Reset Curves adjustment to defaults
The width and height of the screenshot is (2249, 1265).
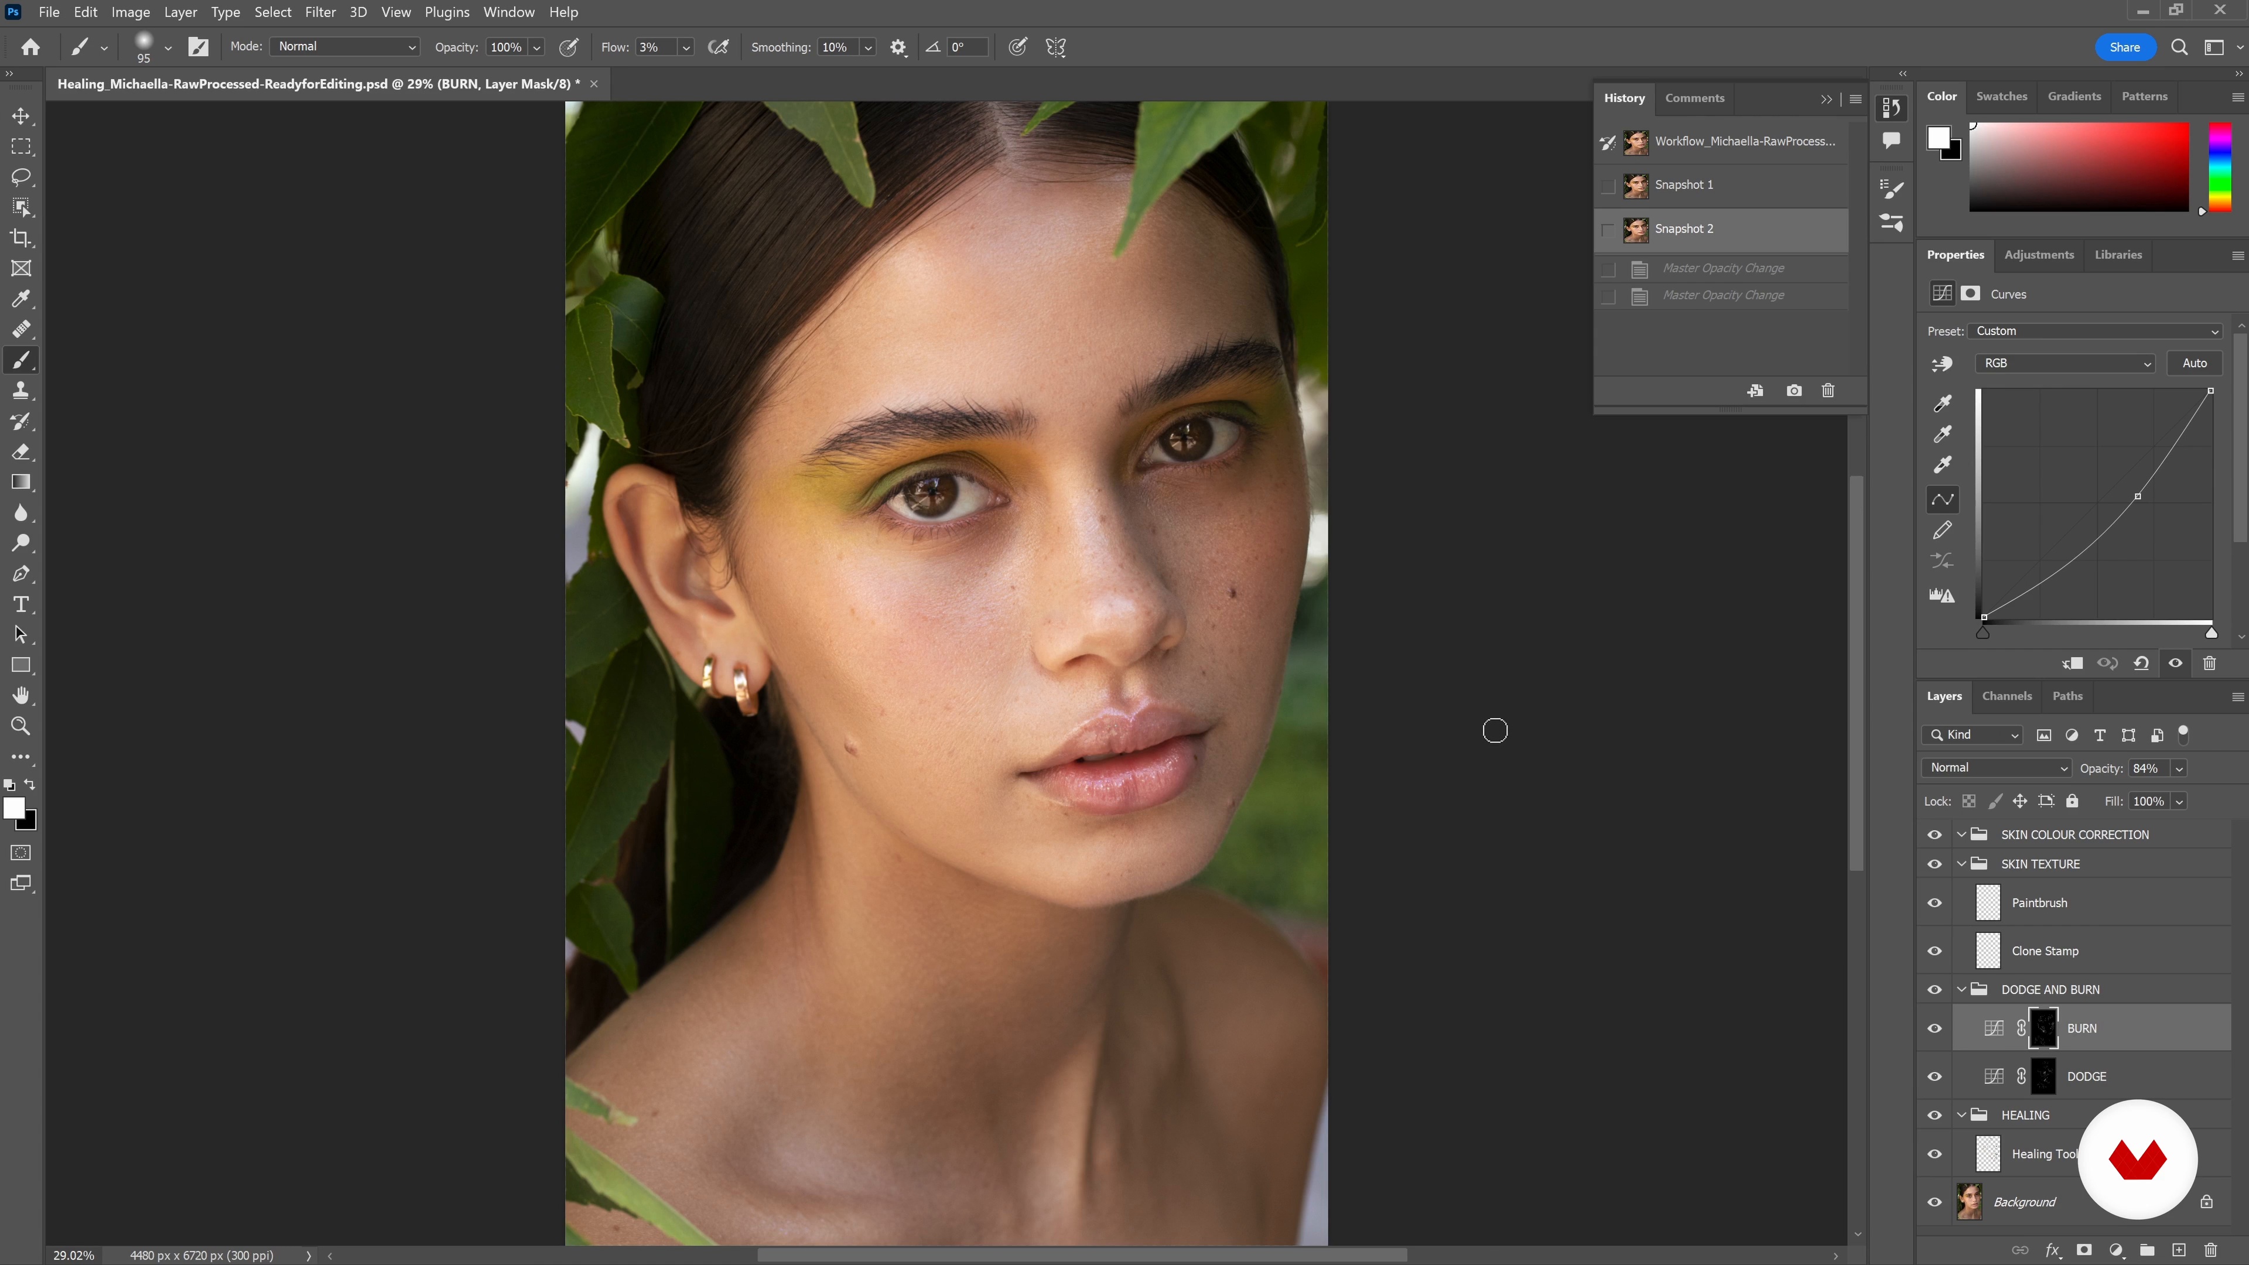(x=2141, y=664)
